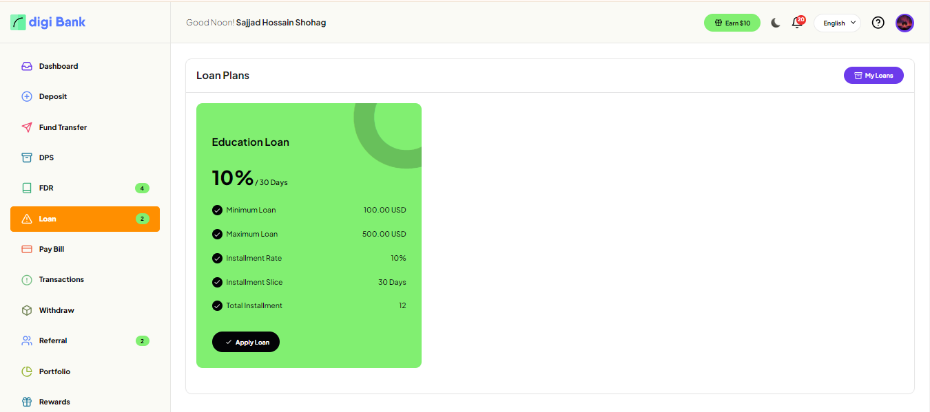Click the Dashboard inbox icon in sidebar
Screen dimensions: 930x412
[x=27, y=67]
